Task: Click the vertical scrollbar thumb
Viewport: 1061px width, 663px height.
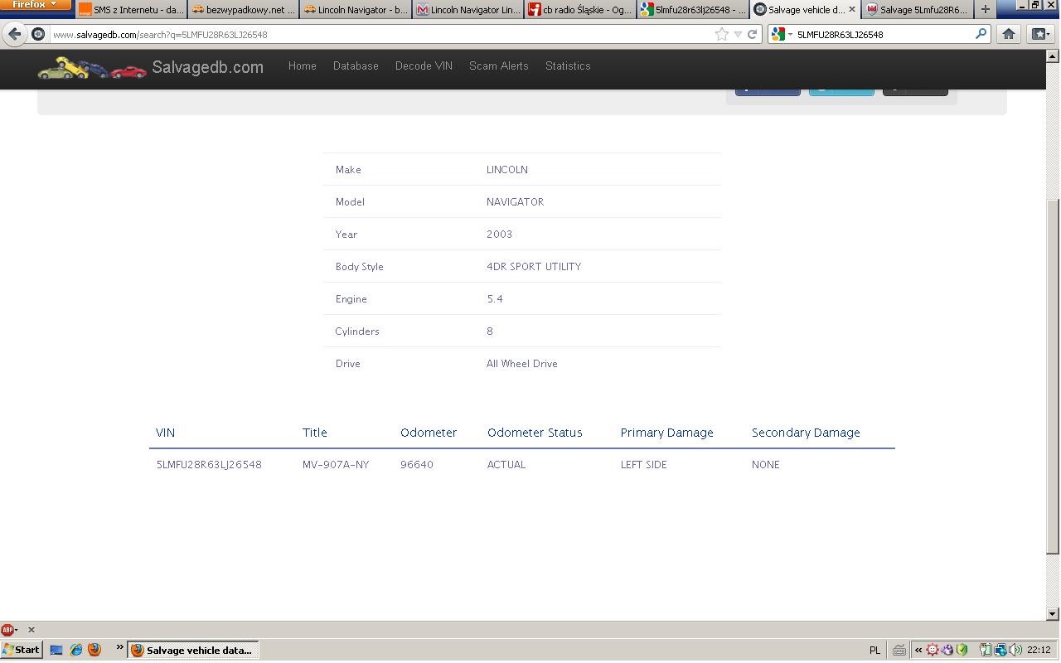Action: 1053,377
